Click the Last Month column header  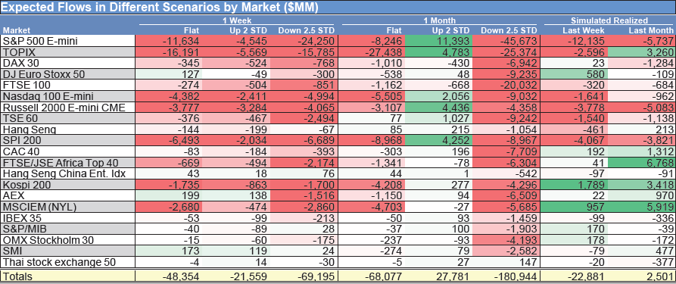click(650, 30)
